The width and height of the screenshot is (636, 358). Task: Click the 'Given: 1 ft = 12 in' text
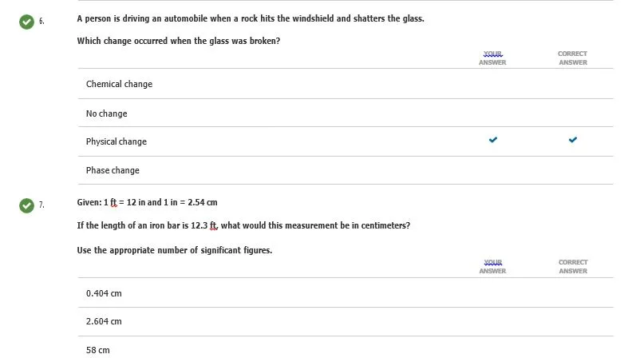(148, 202)
